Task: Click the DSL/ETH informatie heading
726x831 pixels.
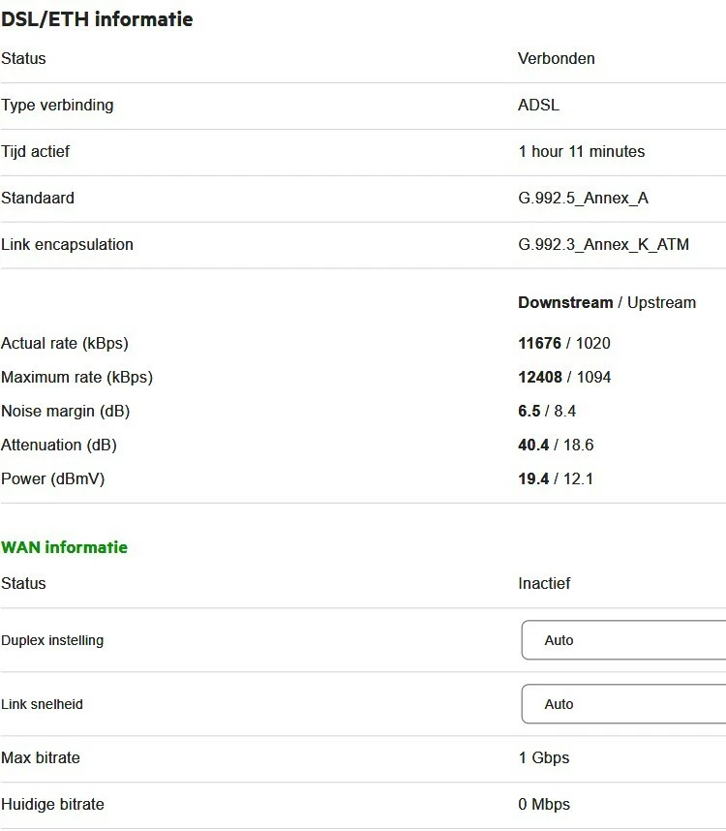Action: click(x=97, y=19)
